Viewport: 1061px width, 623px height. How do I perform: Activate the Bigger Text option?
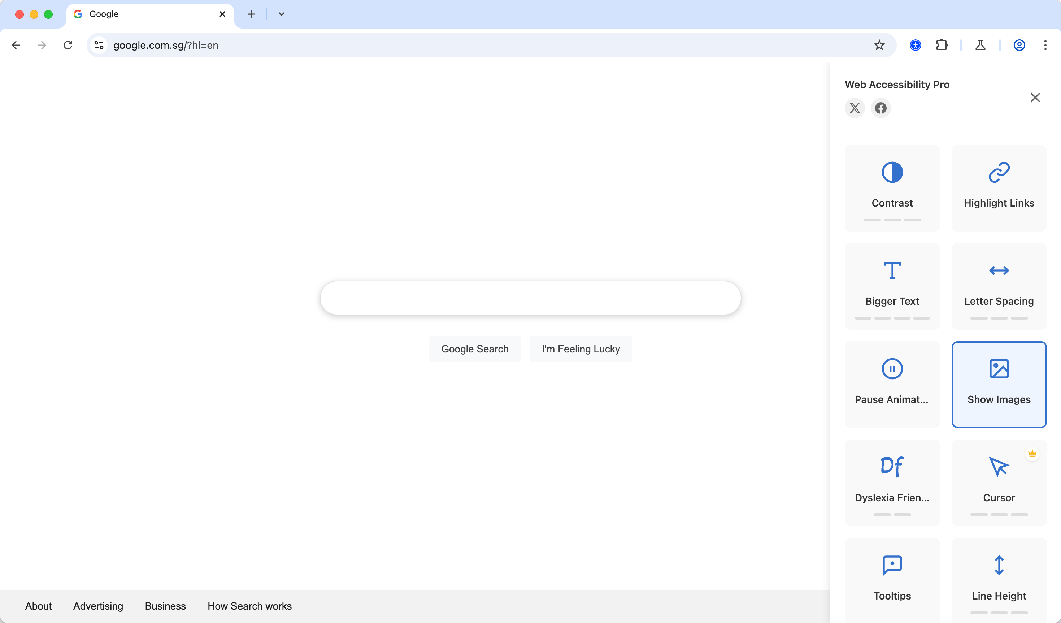892,286
